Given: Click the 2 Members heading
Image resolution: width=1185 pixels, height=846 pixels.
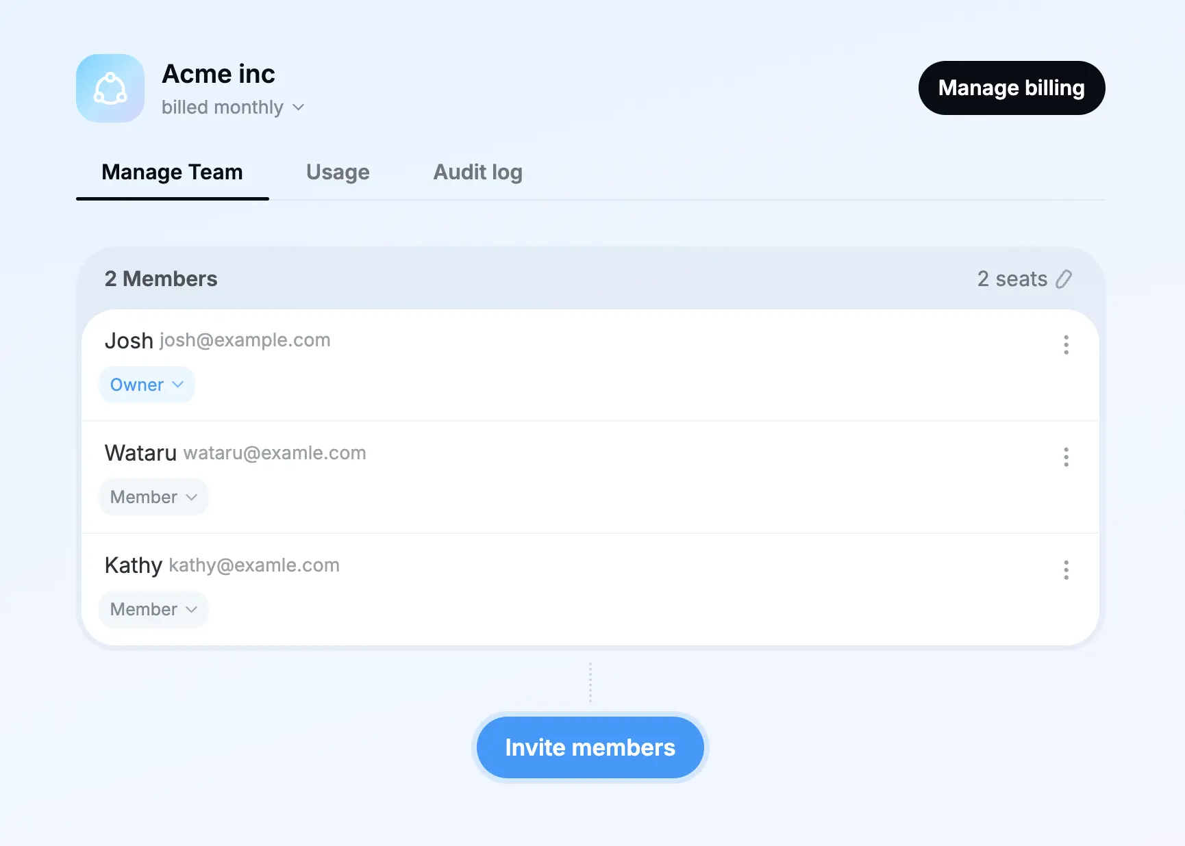Looking at the screenshot, I should point(161,279).
